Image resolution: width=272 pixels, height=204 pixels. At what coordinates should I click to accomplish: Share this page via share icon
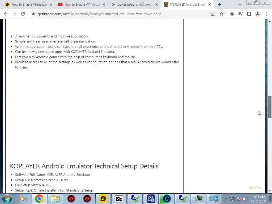pyautogui.click(x=213, y=14)
